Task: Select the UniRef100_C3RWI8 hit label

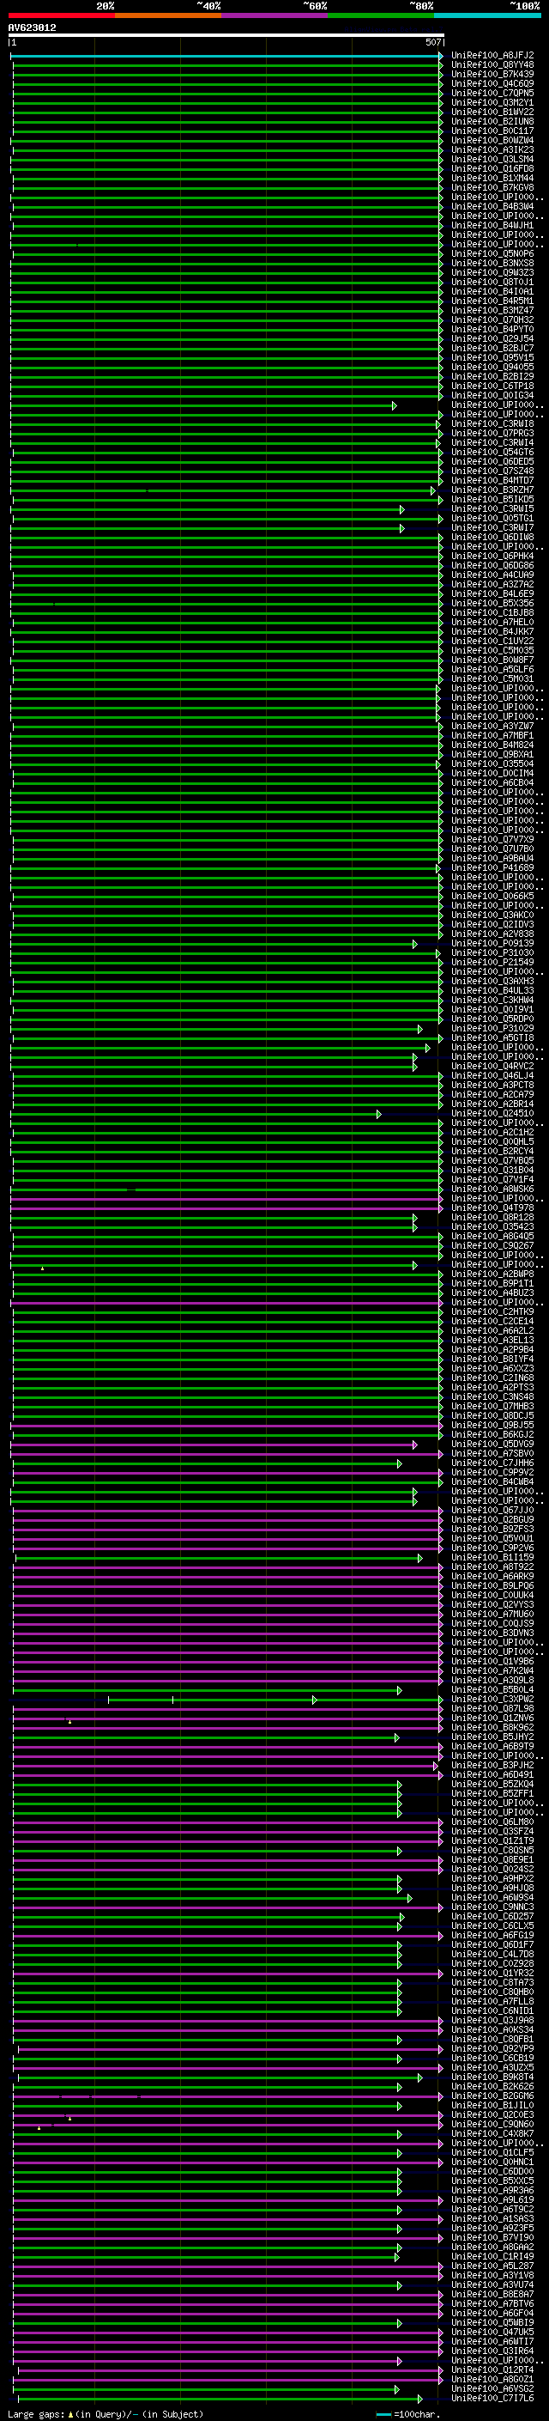Action: pyautogui.click(x=492, y=424)
